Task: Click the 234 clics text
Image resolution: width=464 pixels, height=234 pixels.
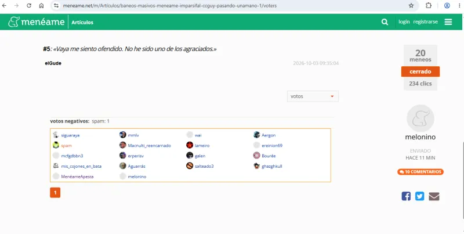Action: click(x=420, y=84)
